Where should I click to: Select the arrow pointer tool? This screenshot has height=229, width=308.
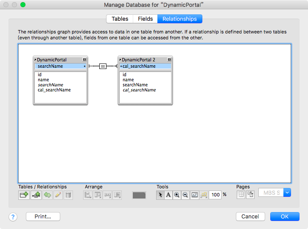(x=160, y=195)
